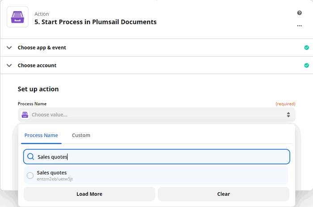The image size is (313, 207).
Task: Click the (required) label
Action: pos(285,104)
